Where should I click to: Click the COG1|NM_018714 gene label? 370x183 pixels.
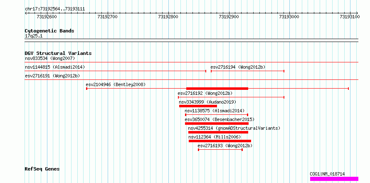(327, 174)
